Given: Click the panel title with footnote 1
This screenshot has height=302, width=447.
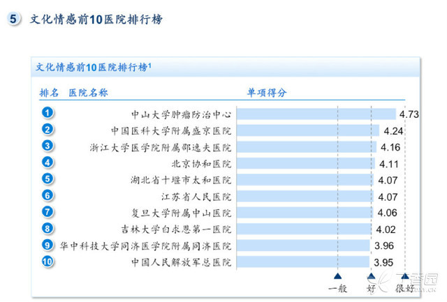Looking at the screenshot, I should coord(94,68).
